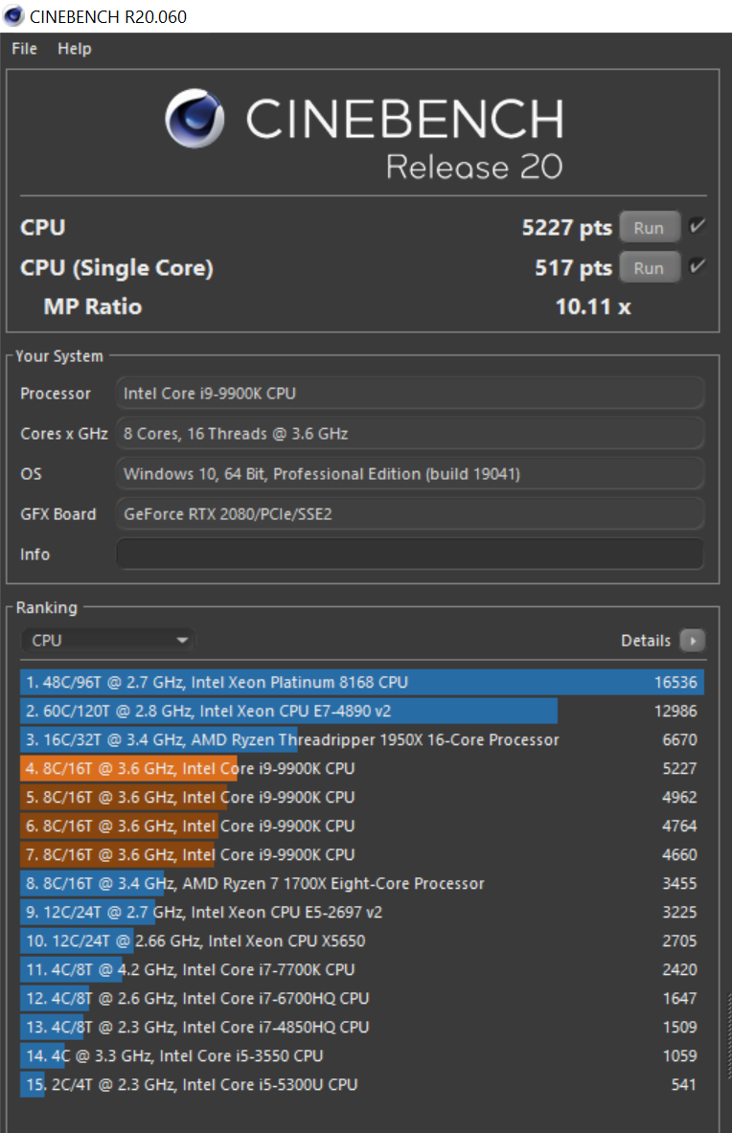Toggle the CPU test checkbox
Image resolution: width=732 pixels, height=1133 pixels.
coord(697,227)
